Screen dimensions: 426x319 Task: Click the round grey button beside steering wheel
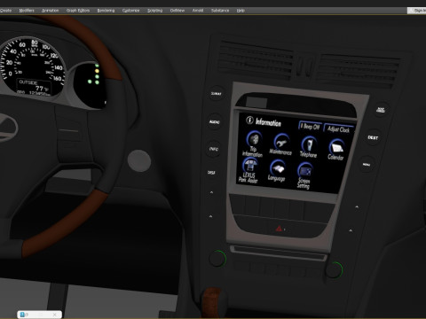click(139, 161)
